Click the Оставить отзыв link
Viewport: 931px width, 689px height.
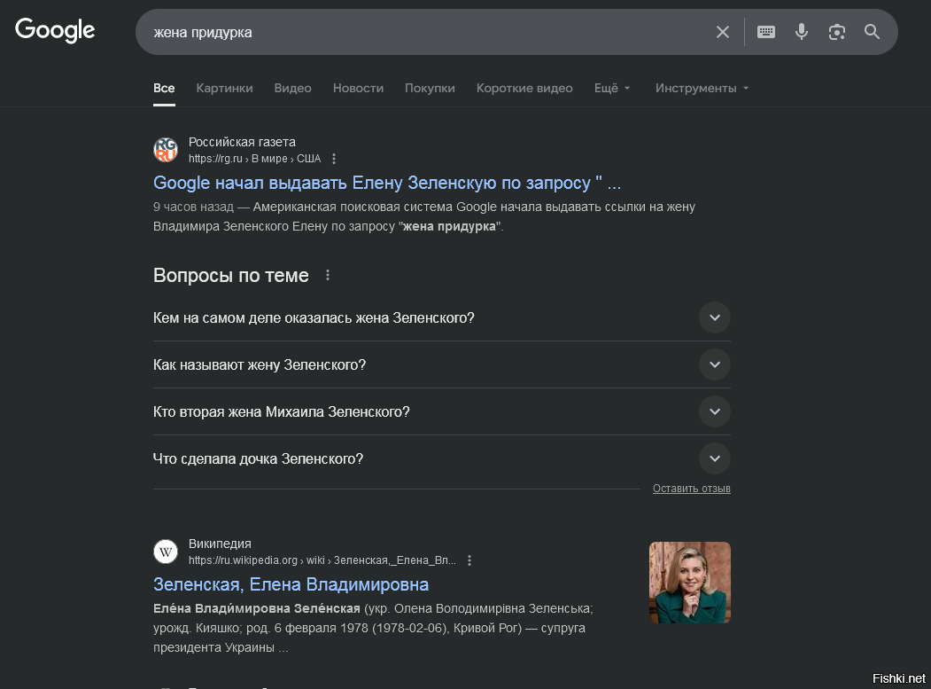691,489
